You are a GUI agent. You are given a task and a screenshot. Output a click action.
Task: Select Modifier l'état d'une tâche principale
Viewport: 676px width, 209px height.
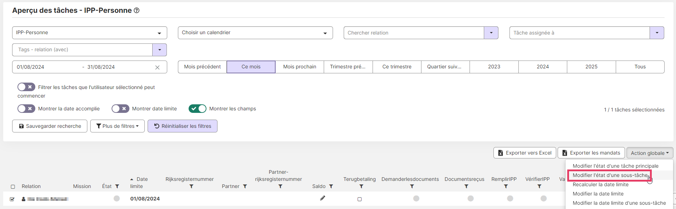[615, 166]
